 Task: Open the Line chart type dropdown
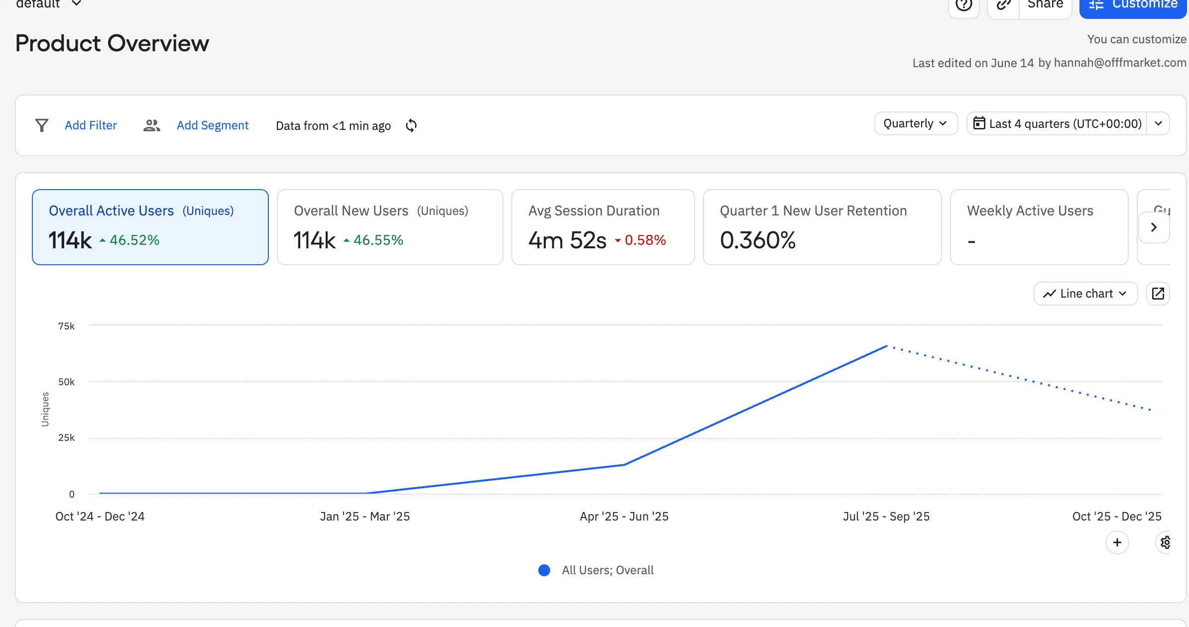[x=1085, y=294]
